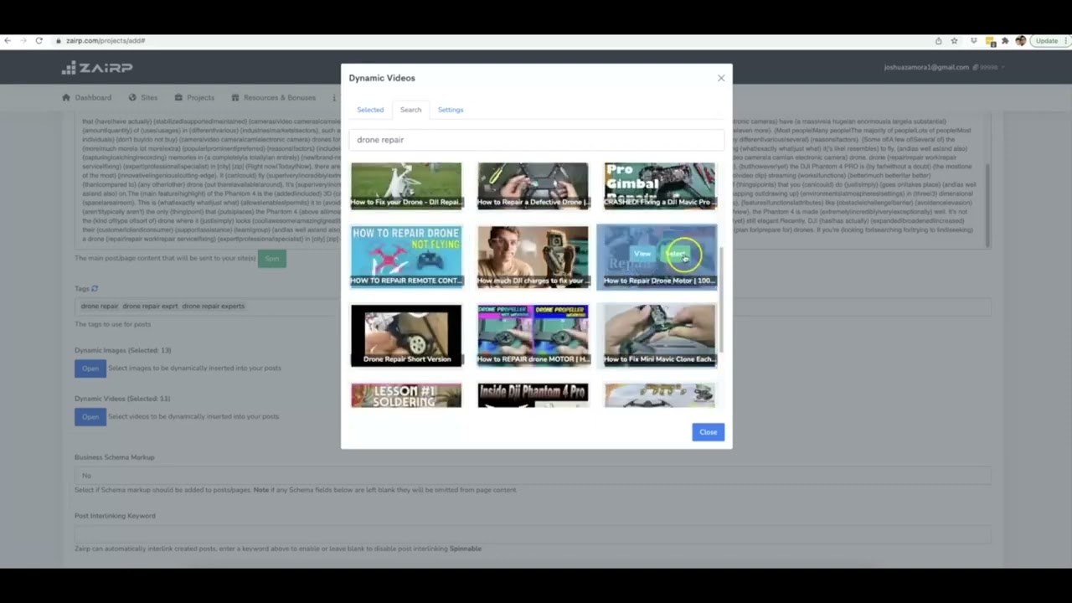Screen dimensions: 1072x603
Task: Open Dashboard from the navigation bar
Action: pyautogui.click(x=93, y=98)
